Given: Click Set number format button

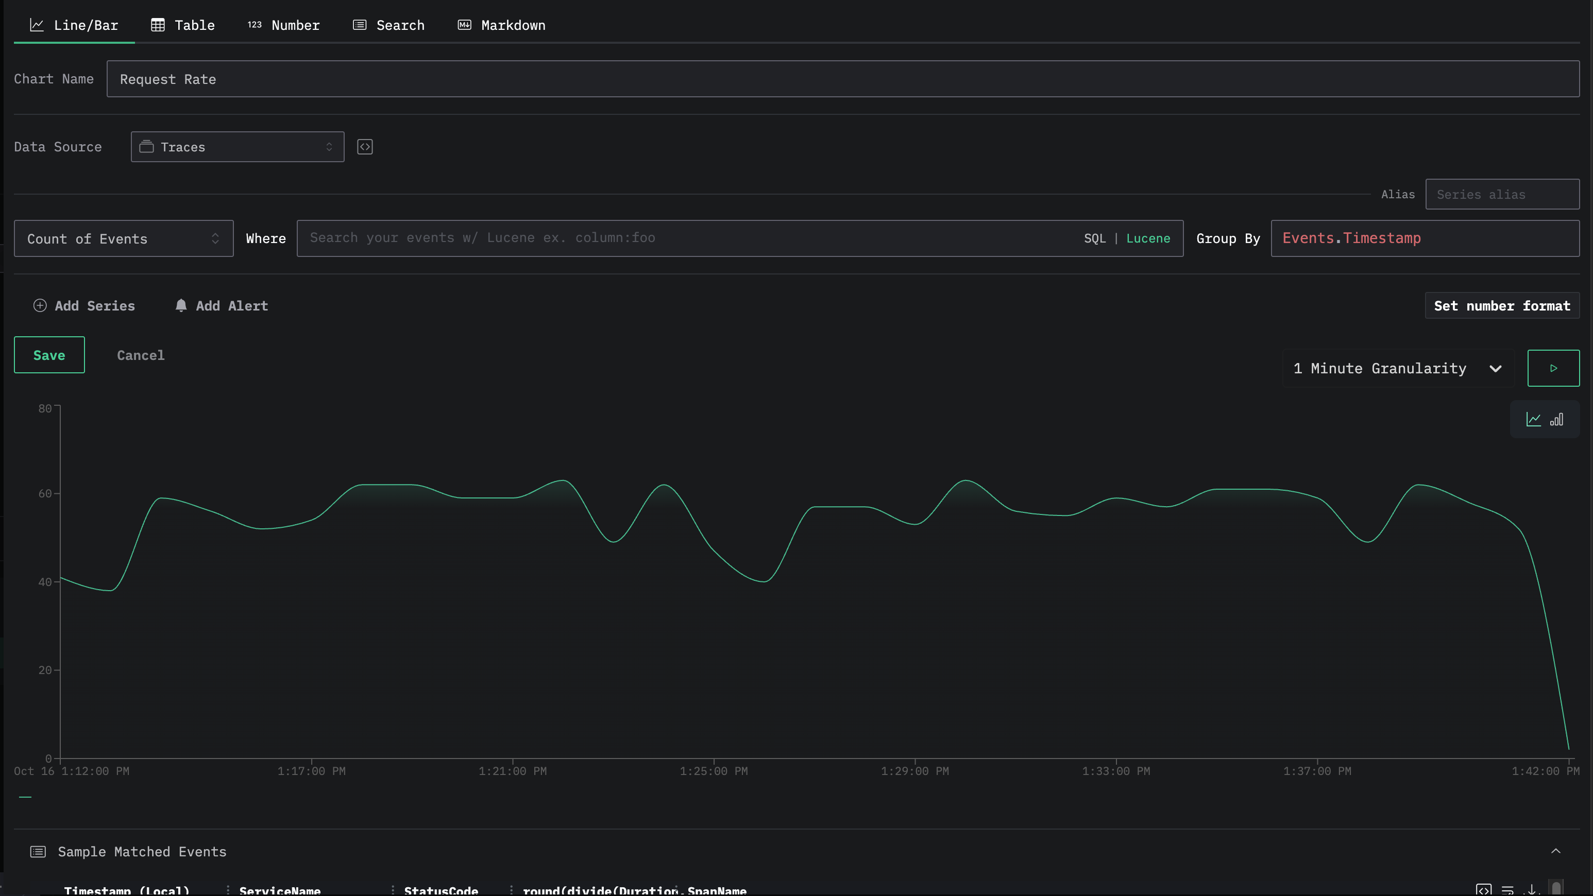Looking at the screenshot, I should pyautogui.click(x=1501, y=306).
